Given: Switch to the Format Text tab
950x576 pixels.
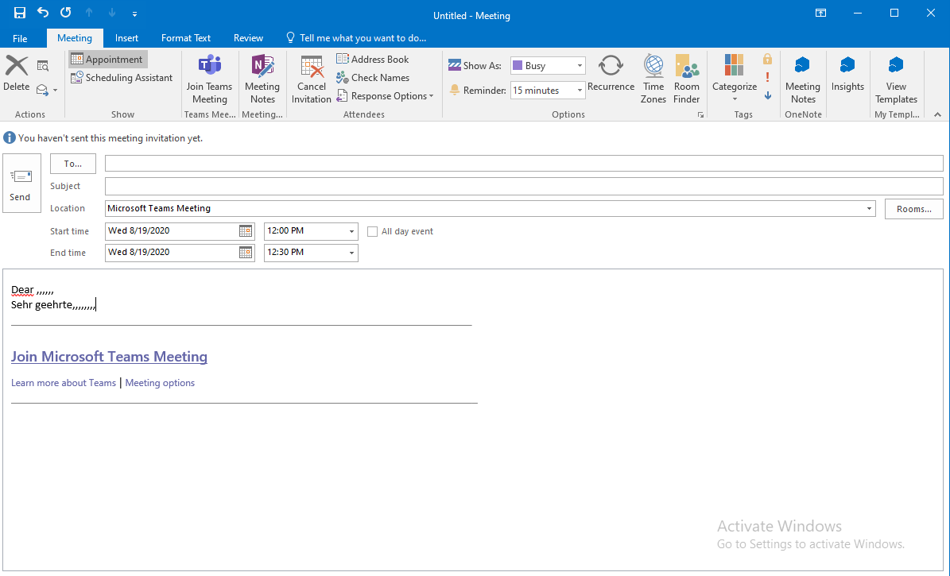Looking at the screenshot, I should [x=186, y=38].
